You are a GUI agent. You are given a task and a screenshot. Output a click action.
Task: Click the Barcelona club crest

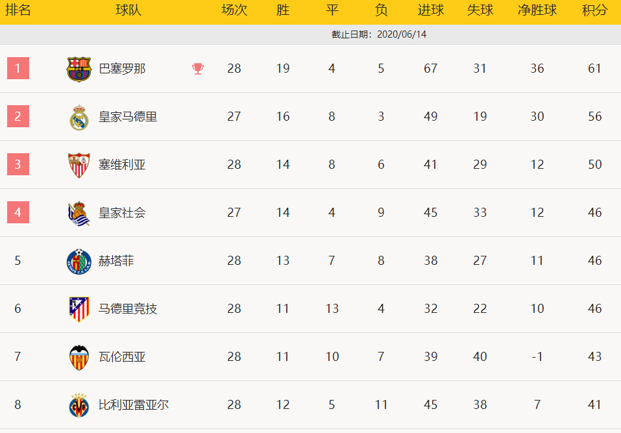(x=79, y=69)
